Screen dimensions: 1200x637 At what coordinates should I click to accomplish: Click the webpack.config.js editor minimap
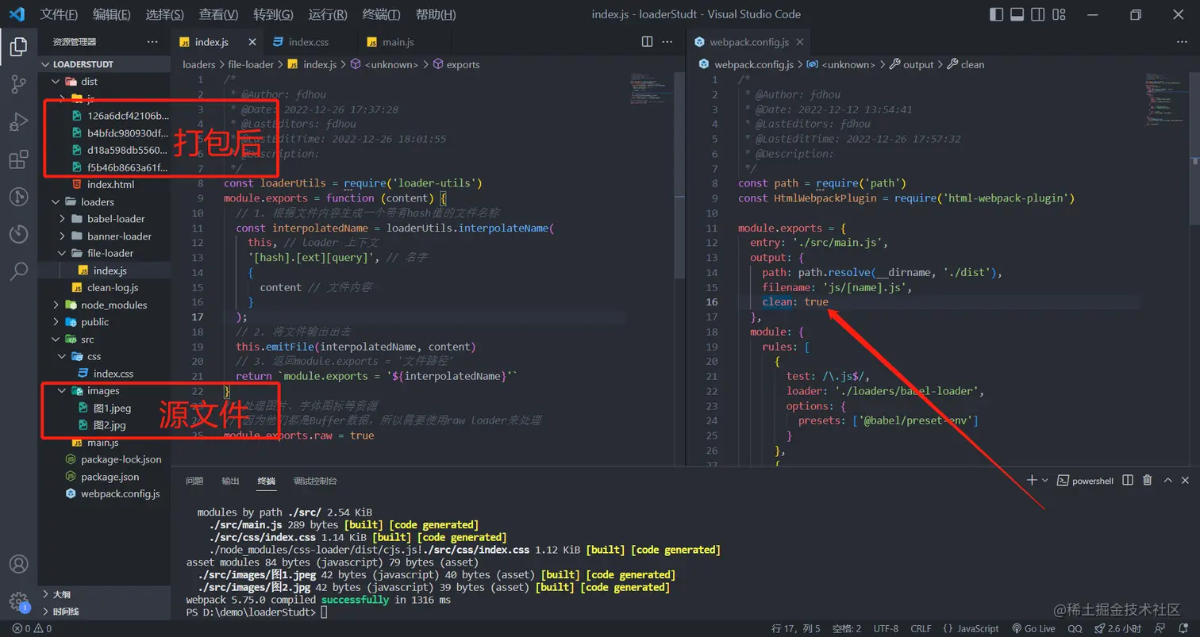1165,99
